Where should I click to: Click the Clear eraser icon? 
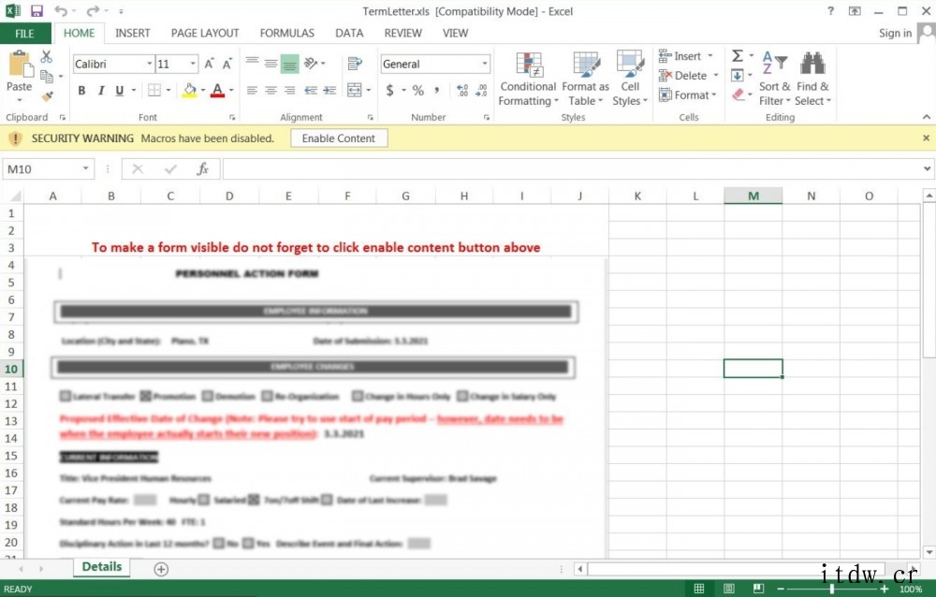738,95
